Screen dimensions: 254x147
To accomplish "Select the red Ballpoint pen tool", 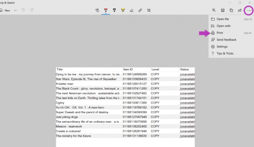I will 106,10.
